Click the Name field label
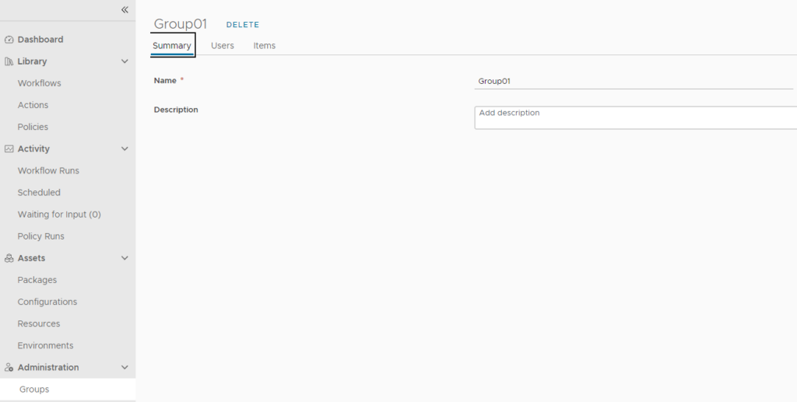 pyautogui.click(x=165, y=80)
